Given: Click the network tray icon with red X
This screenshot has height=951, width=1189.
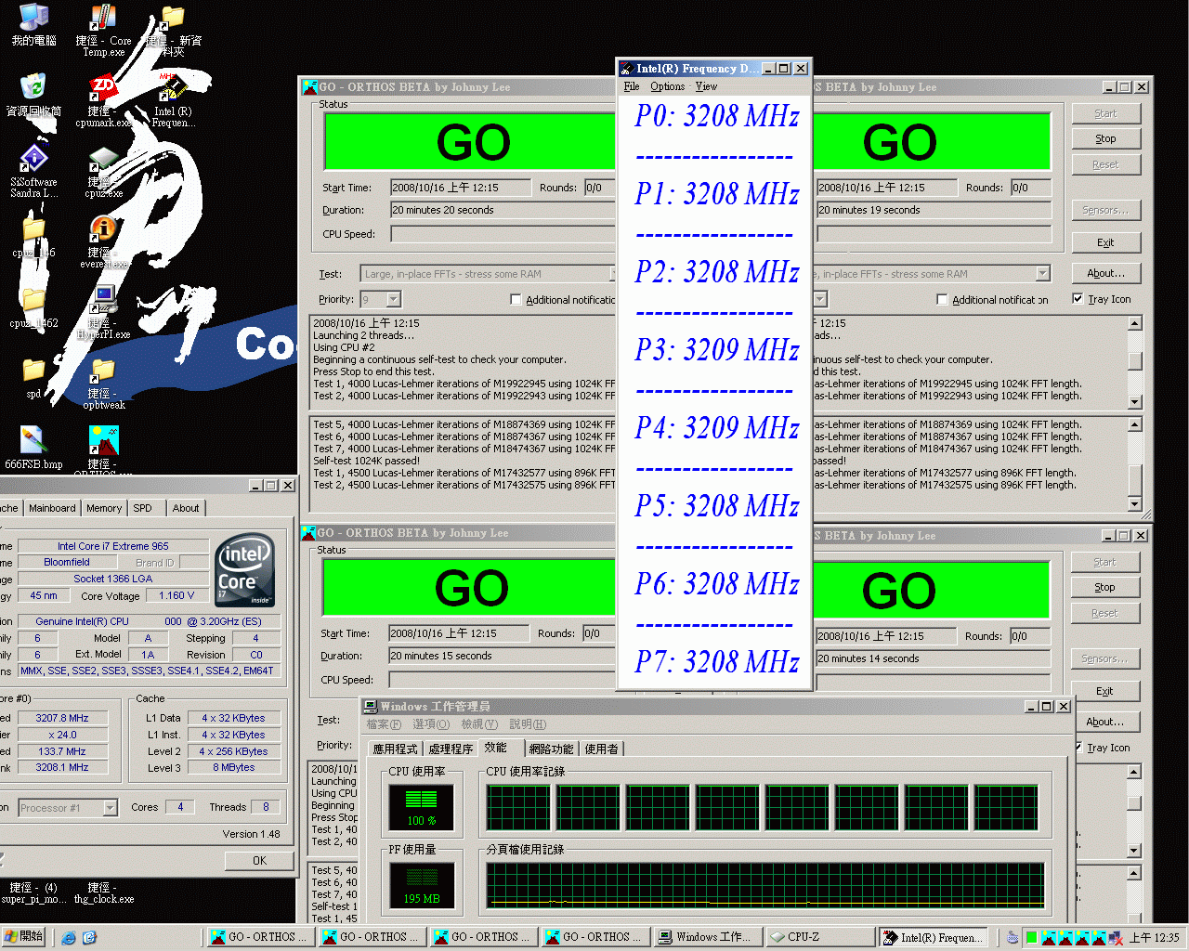Looking at the screenshot, I should [1115, 938].
